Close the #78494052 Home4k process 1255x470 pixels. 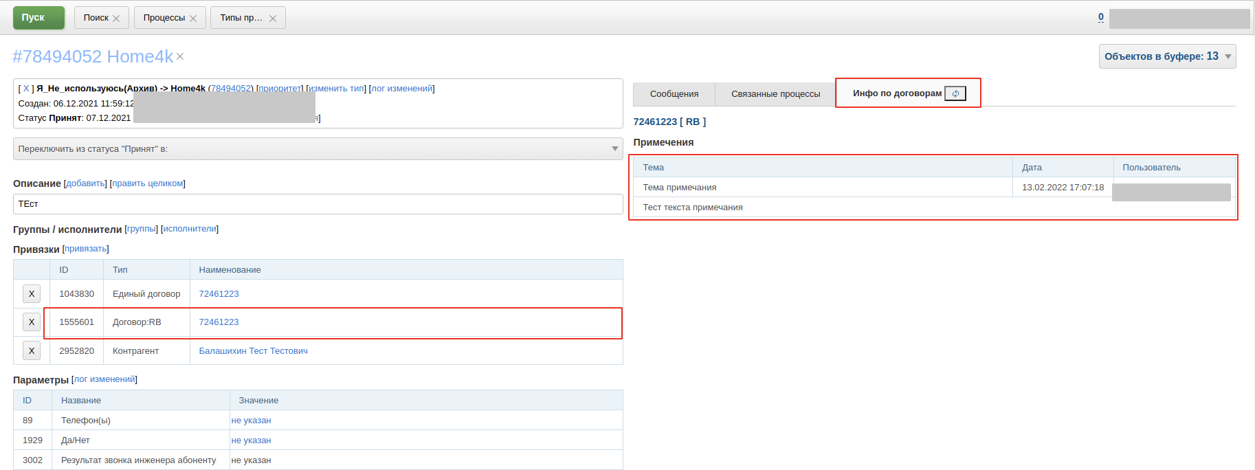[180, 56]
